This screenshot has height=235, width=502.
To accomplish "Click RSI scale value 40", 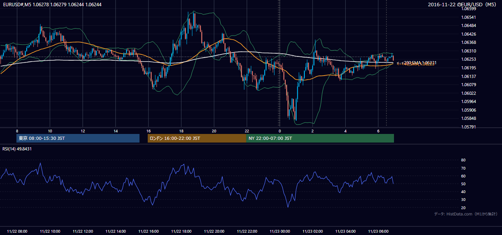I will click(x=464, y=192).
